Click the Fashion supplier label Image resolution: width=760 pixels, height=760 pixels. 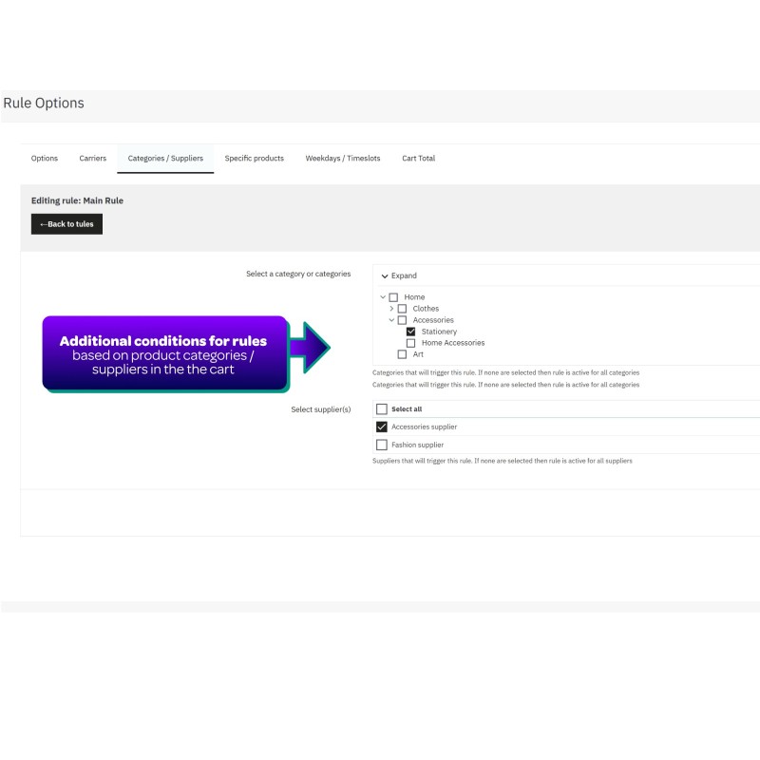417,445
